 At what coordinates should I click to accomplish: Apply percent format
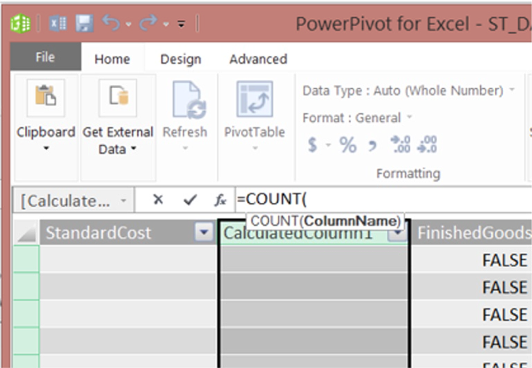coord(347,145)
